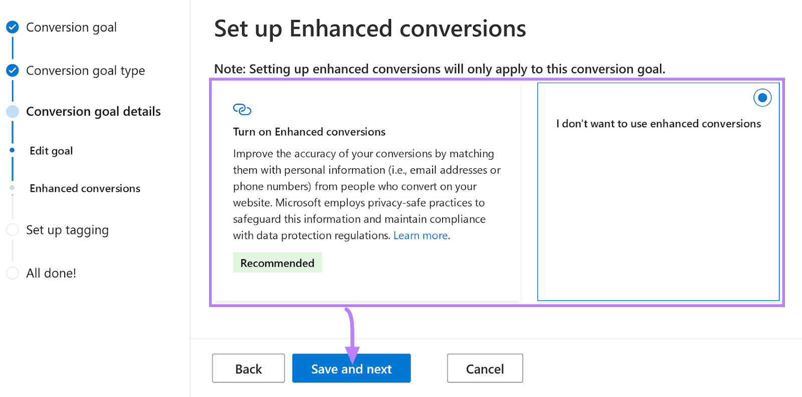Click the Save and next button
This screenshot has height=397, width=802.
pos(351,368)
